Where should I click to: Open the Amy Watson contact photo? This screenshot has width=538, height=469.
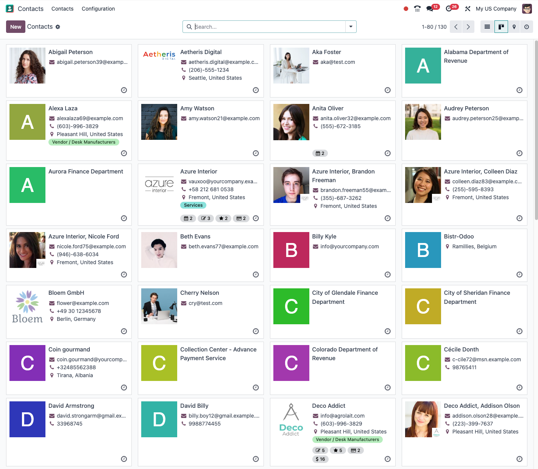click(159, 122)
